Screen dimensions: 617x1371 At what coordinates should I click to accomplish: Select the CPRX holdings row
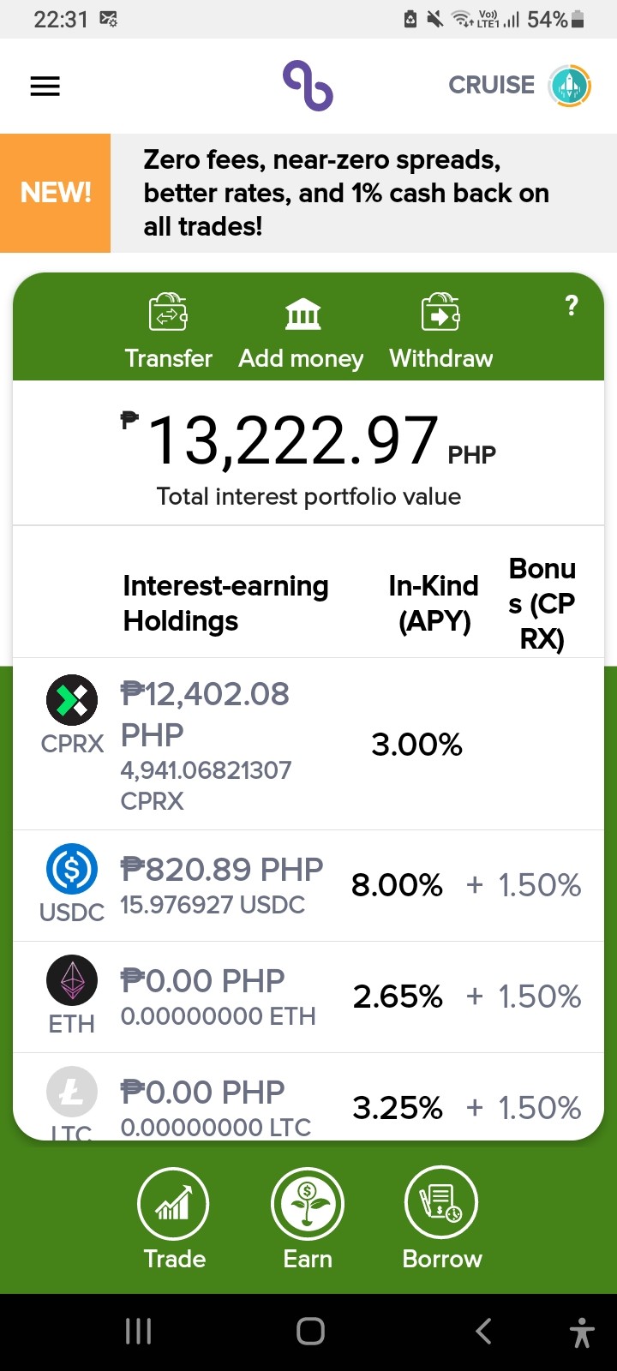pyautogui.click(x=308, y=744)
